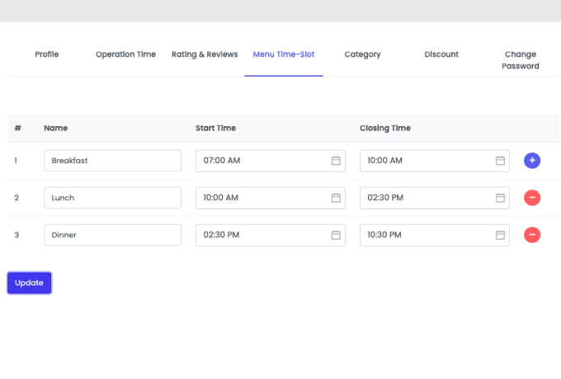Open calendar icon for Dinner closing time
This screenshot has height=379, width=561.
click(x=500, y=235)
